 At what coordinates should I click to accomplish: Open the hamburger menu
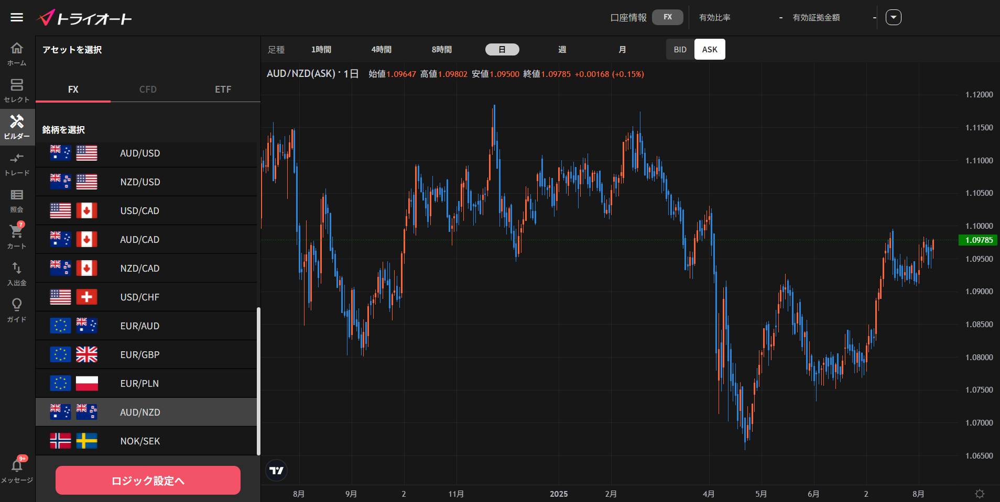[x=17, y=17]
